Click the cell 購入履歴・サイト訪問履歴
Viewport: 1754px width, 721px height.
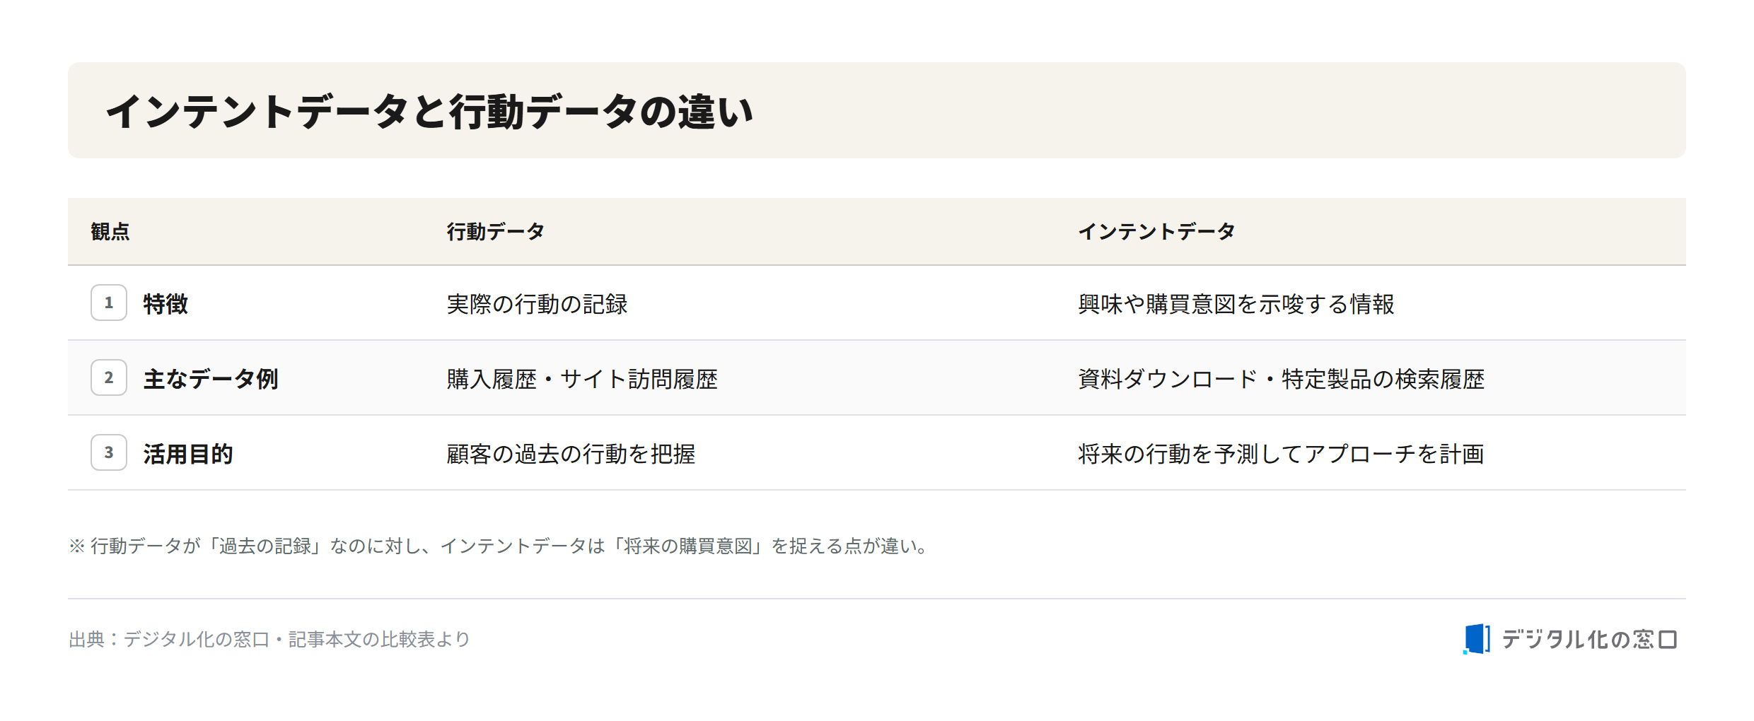pyautogui.click(x=582, y=379)
